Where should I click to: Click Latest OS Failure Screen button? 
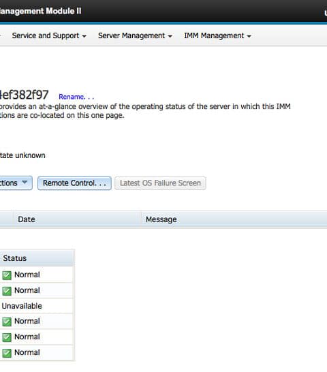[160, 183]
